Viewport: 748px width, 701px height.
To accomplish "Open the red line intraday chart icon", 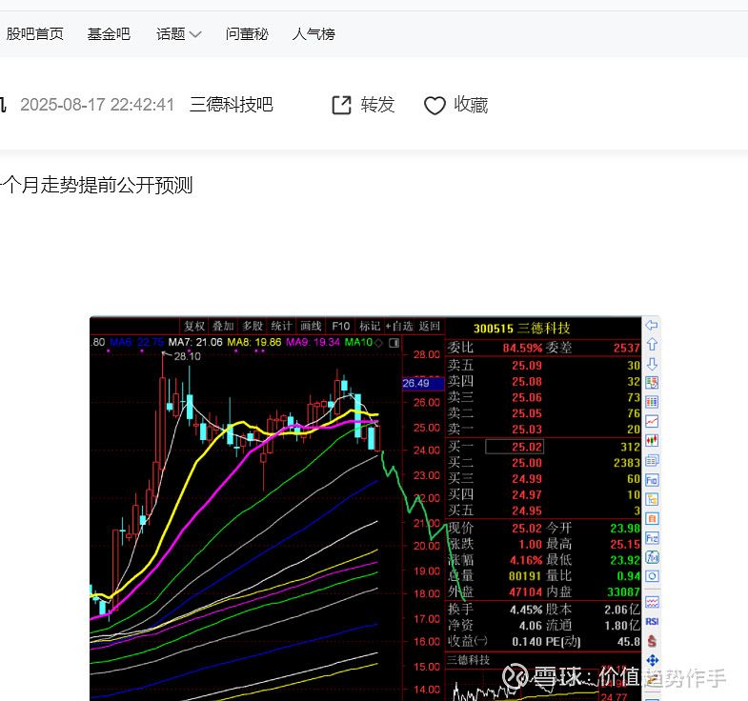I will click(652, 422).
